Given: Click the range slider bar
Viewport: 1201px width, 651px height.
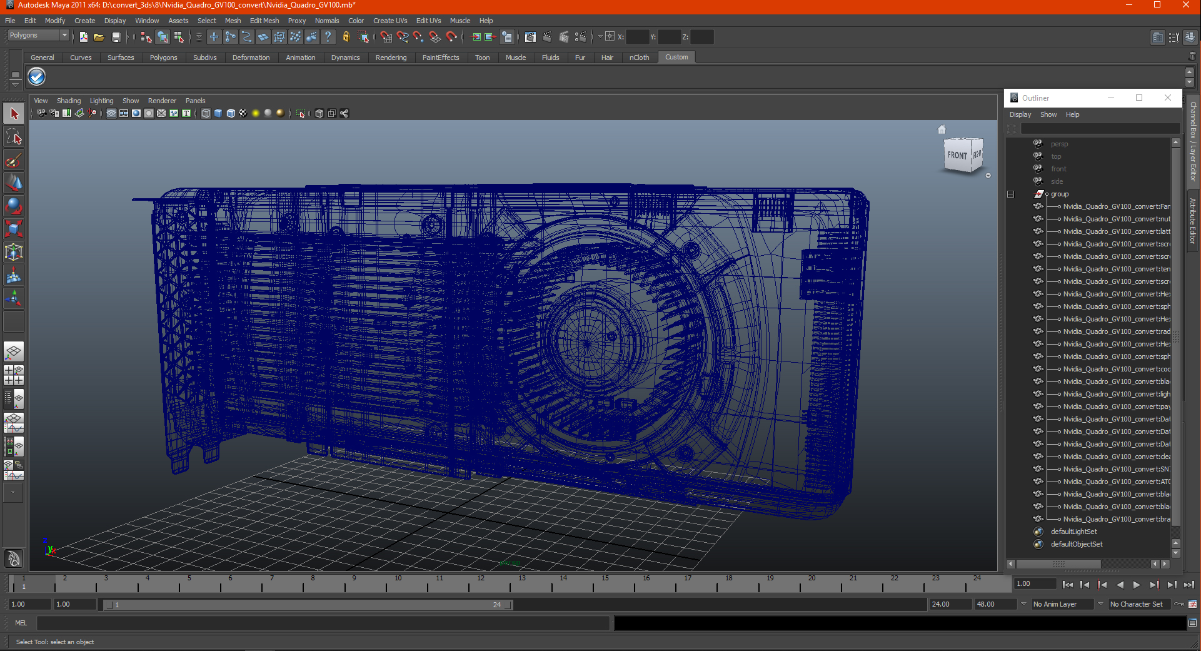Looking at the screenshot, I should [x=308, y=605].
